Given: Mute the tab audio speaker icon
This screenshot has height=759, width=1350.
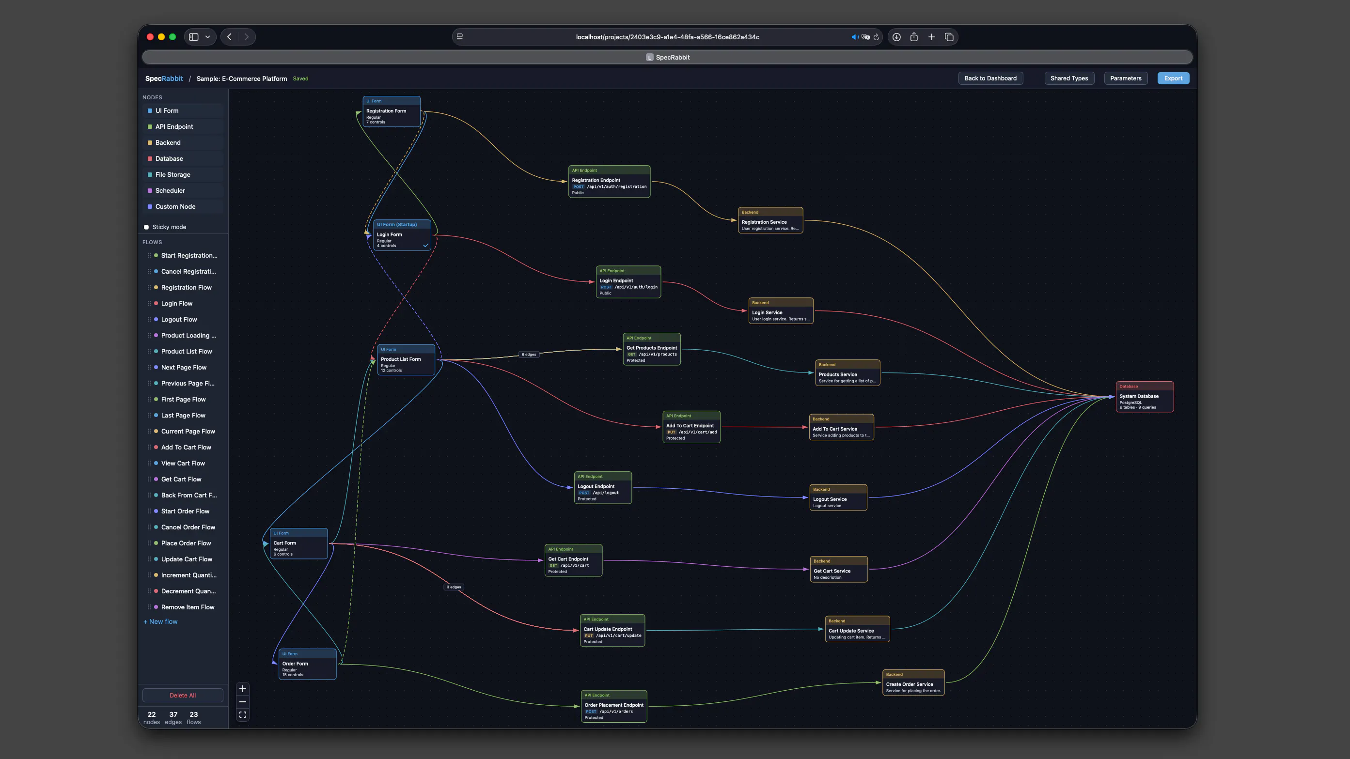Looking at the screenshot, I should [855, 37].
